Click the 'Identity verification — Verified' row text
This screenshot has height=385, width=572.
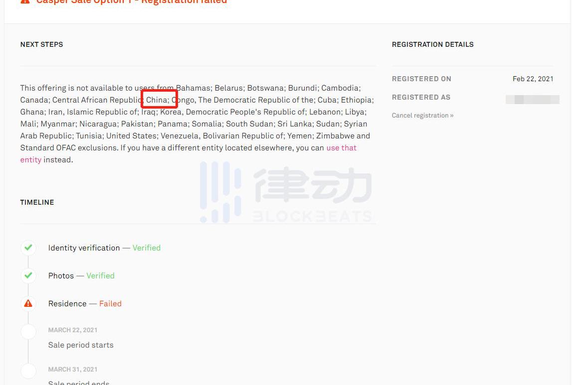coord(104,248)
